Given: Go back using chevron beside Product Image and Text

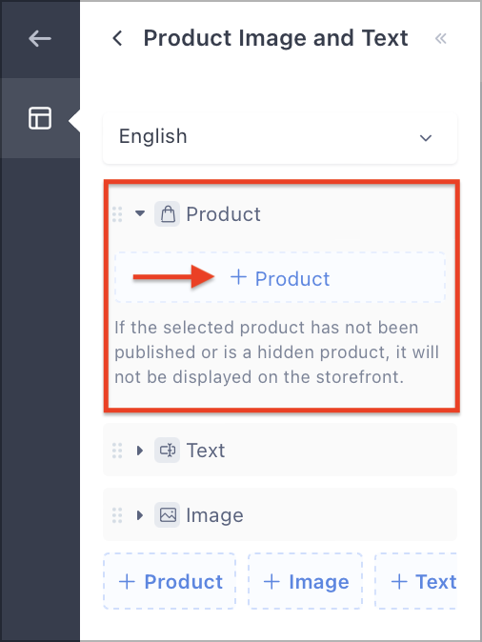Looking at the screenshot, I should pyautogui.click(x=117, y=38).
